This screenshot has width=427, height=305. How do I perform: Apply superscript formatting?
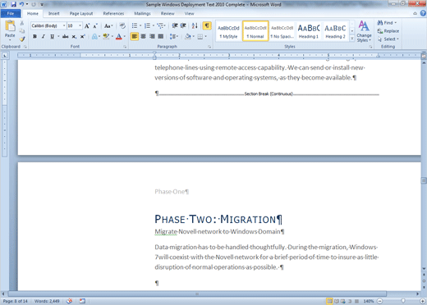(x=82, y=36)
